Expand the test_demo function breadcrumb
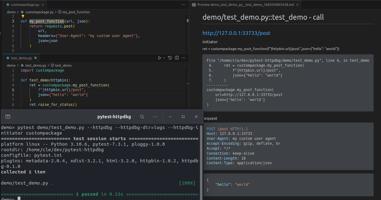 coord(61,65)
